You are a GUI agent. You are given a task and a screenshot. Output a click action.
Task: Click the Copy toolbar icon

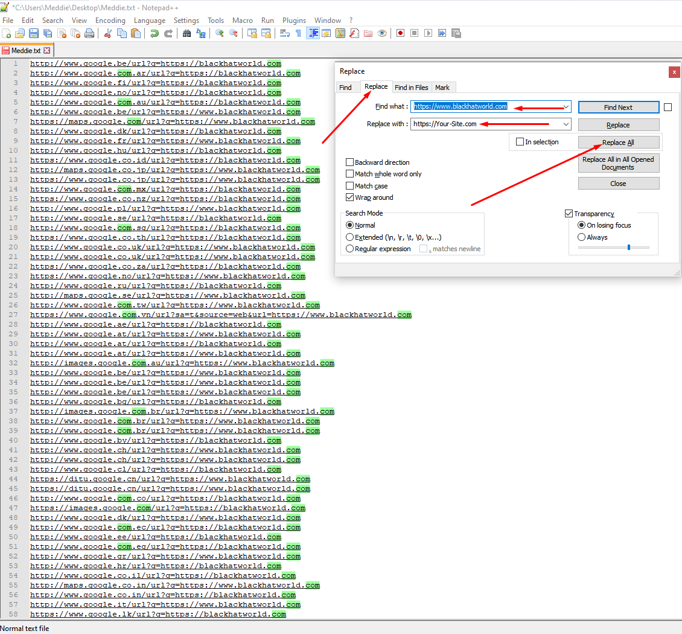pyautogui.click(x=122, y=33)
